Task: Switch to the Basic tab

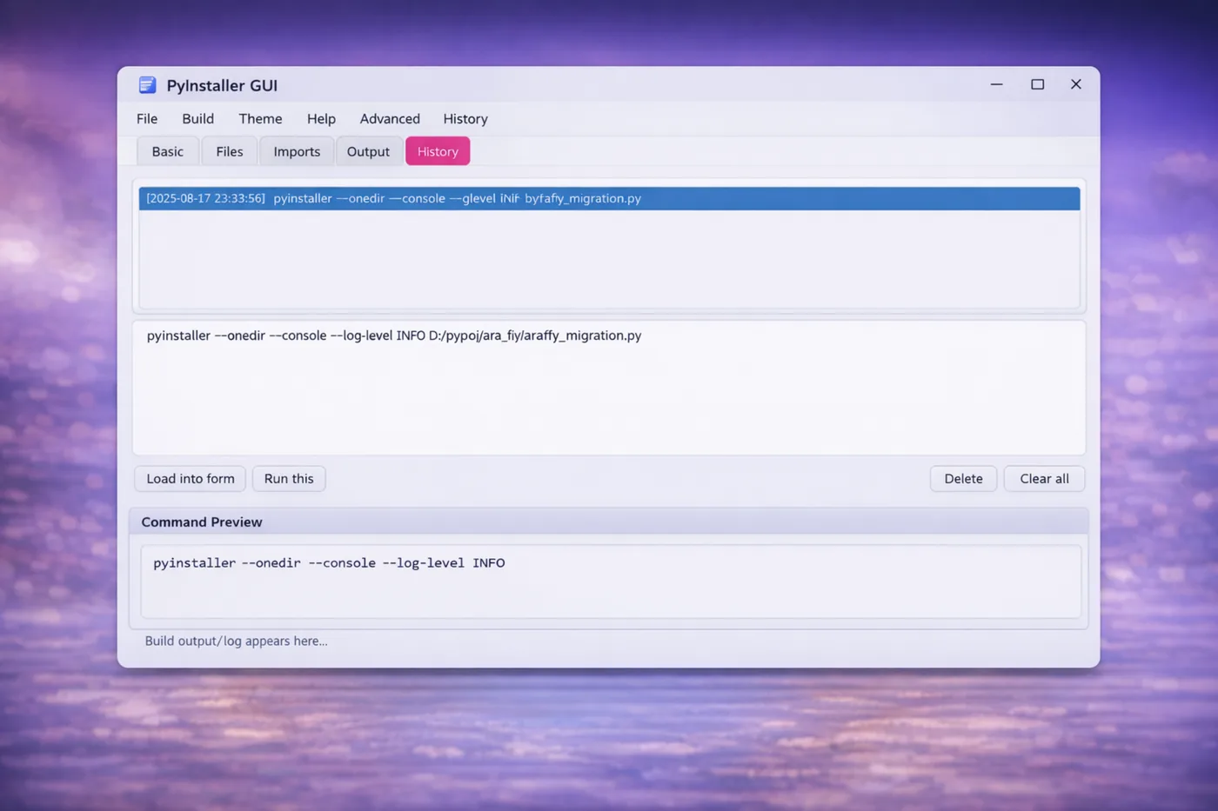Action: click(x=167, y=151)
